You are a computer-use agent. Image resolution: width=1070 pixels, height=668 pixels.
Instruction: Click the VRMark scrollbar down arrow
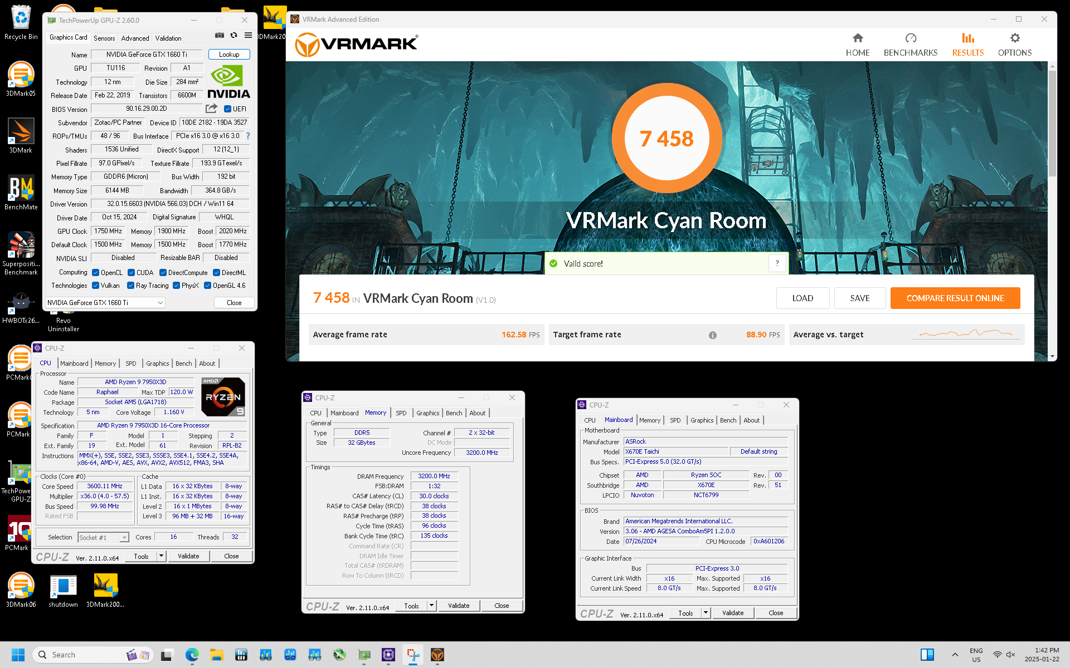[x=1052, y=356]
